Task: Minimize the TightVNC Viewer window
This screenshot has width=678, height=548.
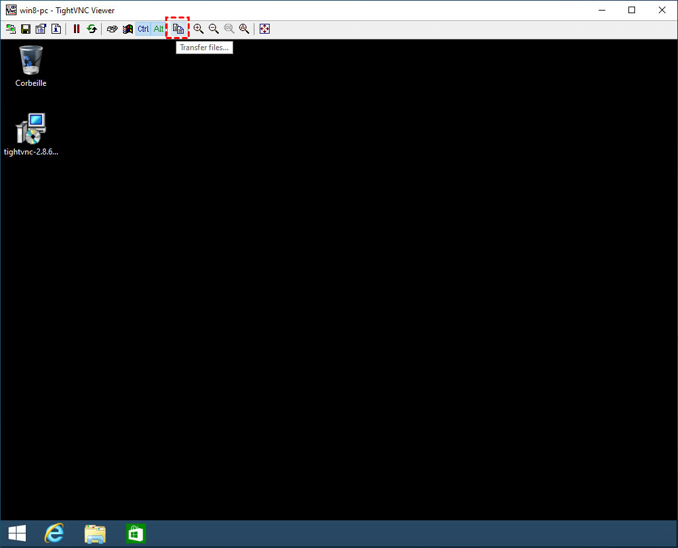Action: click(x=602, y=10)
